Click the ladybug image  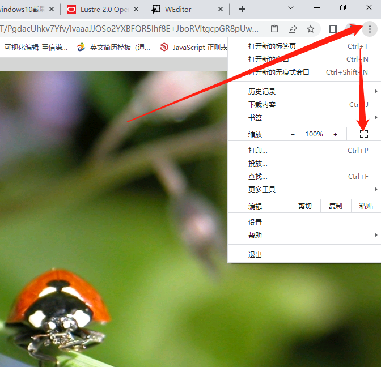point(57,315)
